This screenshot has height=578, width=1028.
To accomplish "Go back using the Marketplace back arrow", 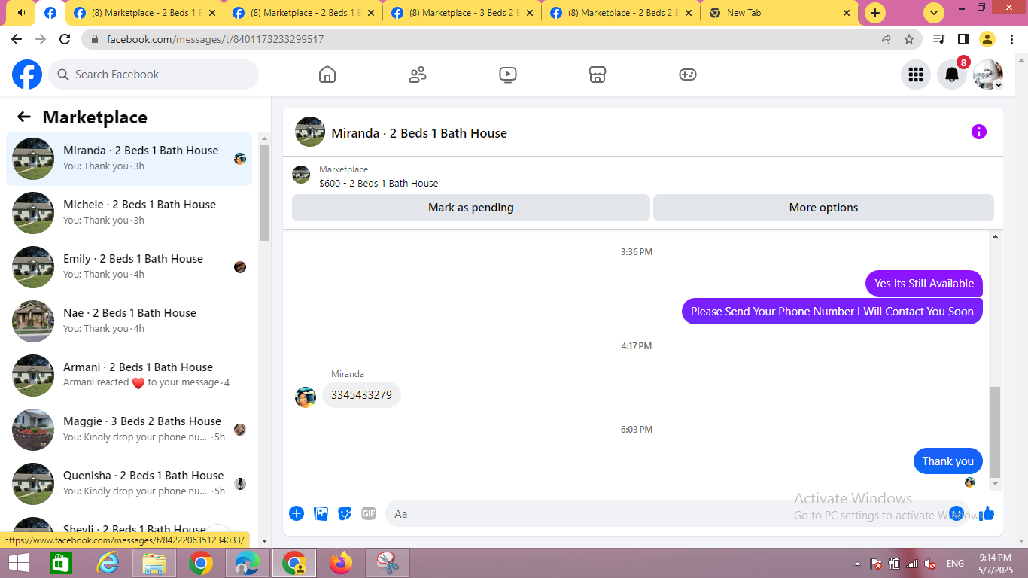I will click(x=24, y=117).
